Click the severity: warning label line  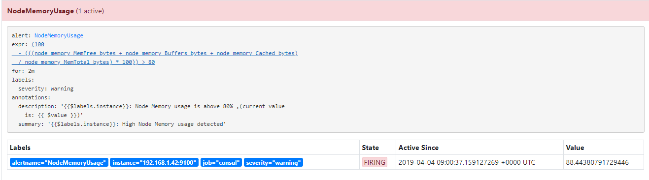(x=46, y=89)
